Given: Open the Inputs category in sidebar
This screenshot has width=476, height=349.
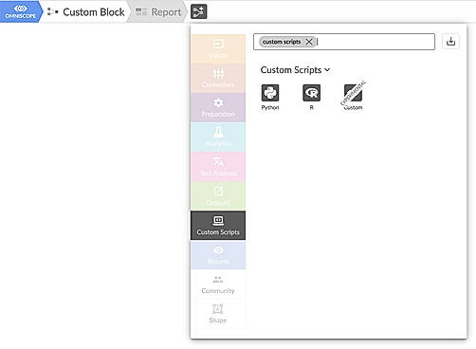Looking at the screenshot, I should tap(218, 48).
